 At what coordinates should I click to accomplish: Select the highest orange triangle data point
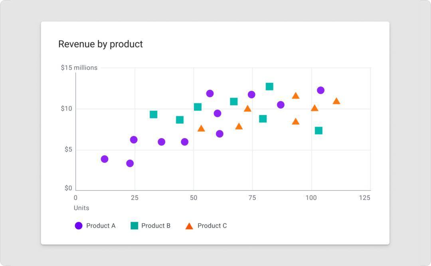(296, 96)
